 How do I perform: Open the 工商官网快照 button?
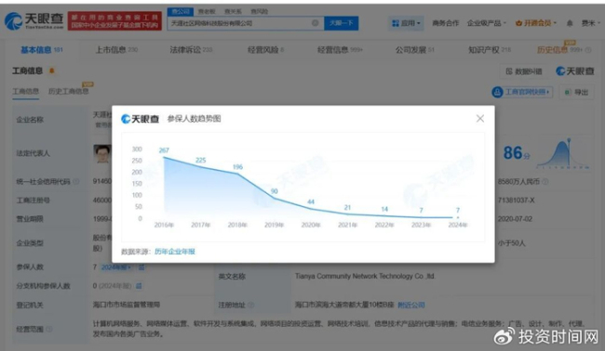tap(522, 92)
